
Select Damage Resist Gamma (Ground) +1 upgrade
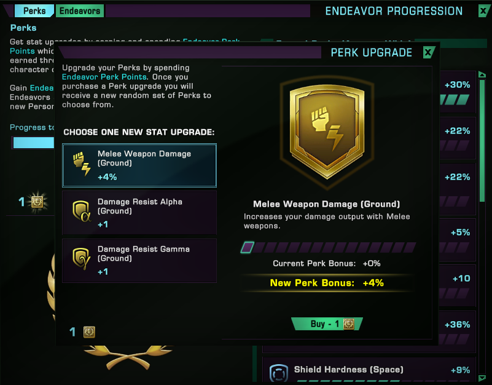(139, 261)
